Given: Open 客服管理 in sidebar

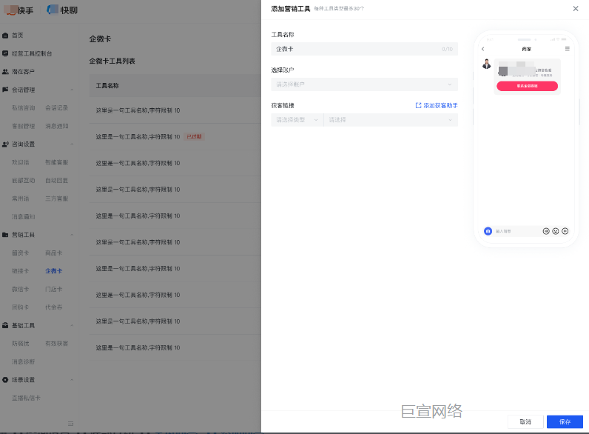Looking at the screenshot, I should point(23,126).
